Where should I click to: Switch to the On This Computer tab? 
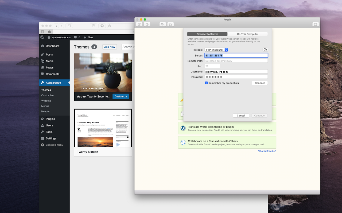[x=248, y=34]
